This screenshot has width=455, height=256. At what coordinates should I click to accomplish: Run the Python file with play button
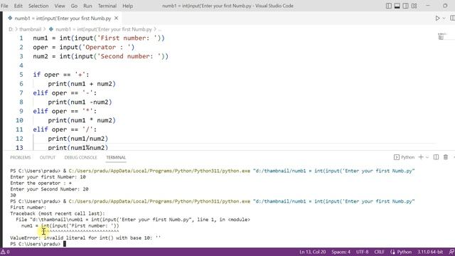pyautogui.click(x=437, y=18)
